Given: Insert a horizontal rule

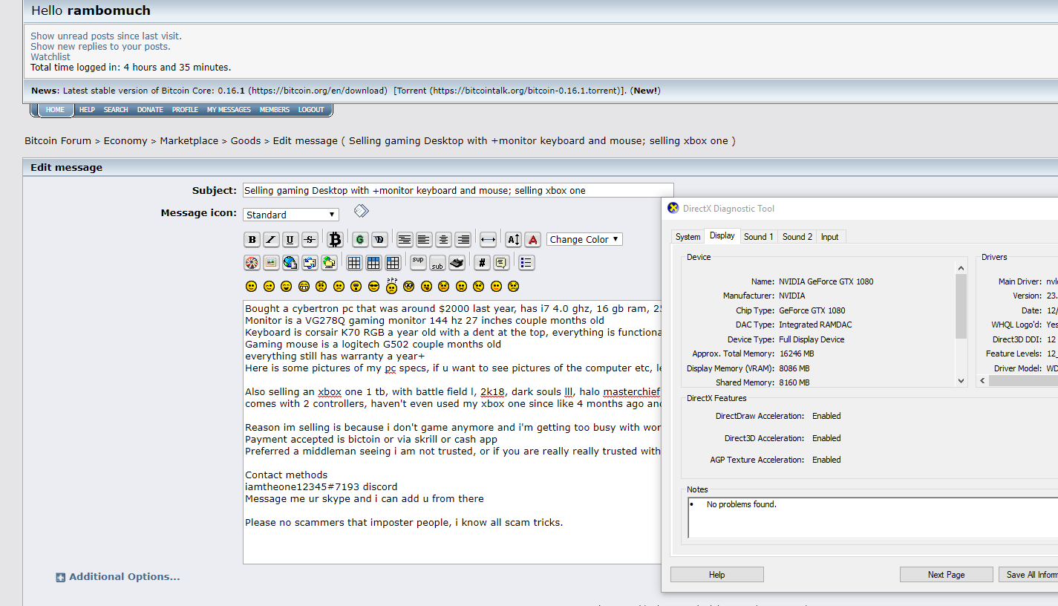Looking at the screenshot, I should click(488, 239).
